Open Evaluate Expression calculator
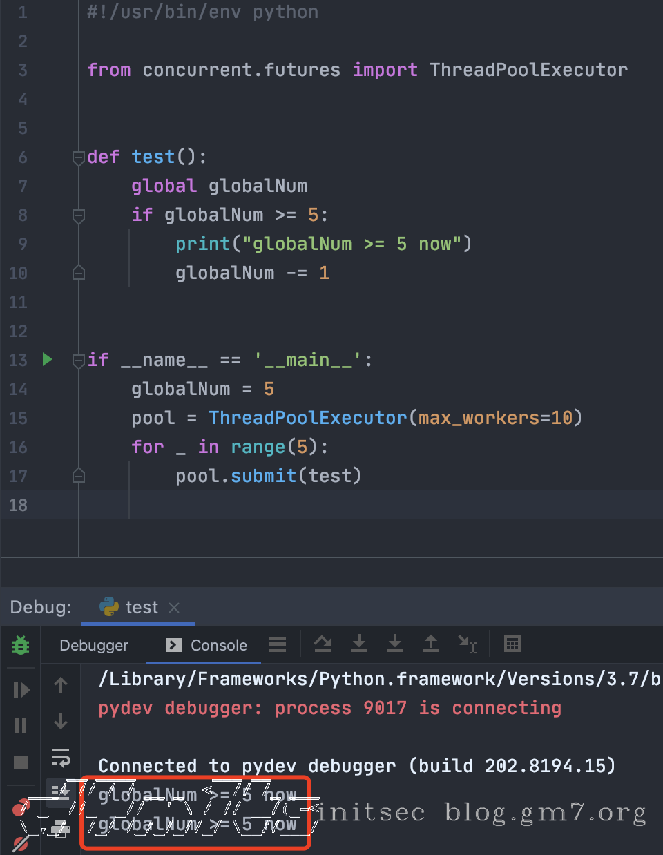 click(x=512, y=644)
